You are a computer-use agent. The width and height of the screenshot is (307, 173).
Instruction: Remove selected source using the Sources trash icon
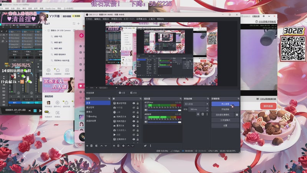pos(118,146)
